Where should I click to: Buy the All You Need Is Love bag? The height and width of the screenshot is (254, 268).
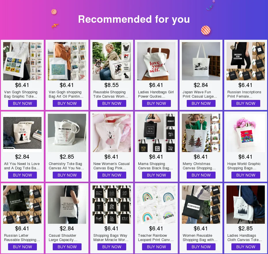pos(22,175)
